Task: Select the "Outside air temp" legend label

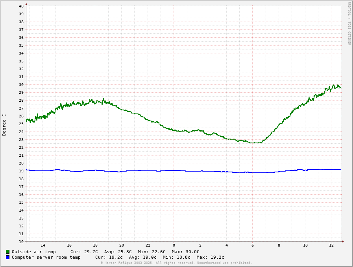Action: pos(33,252)
